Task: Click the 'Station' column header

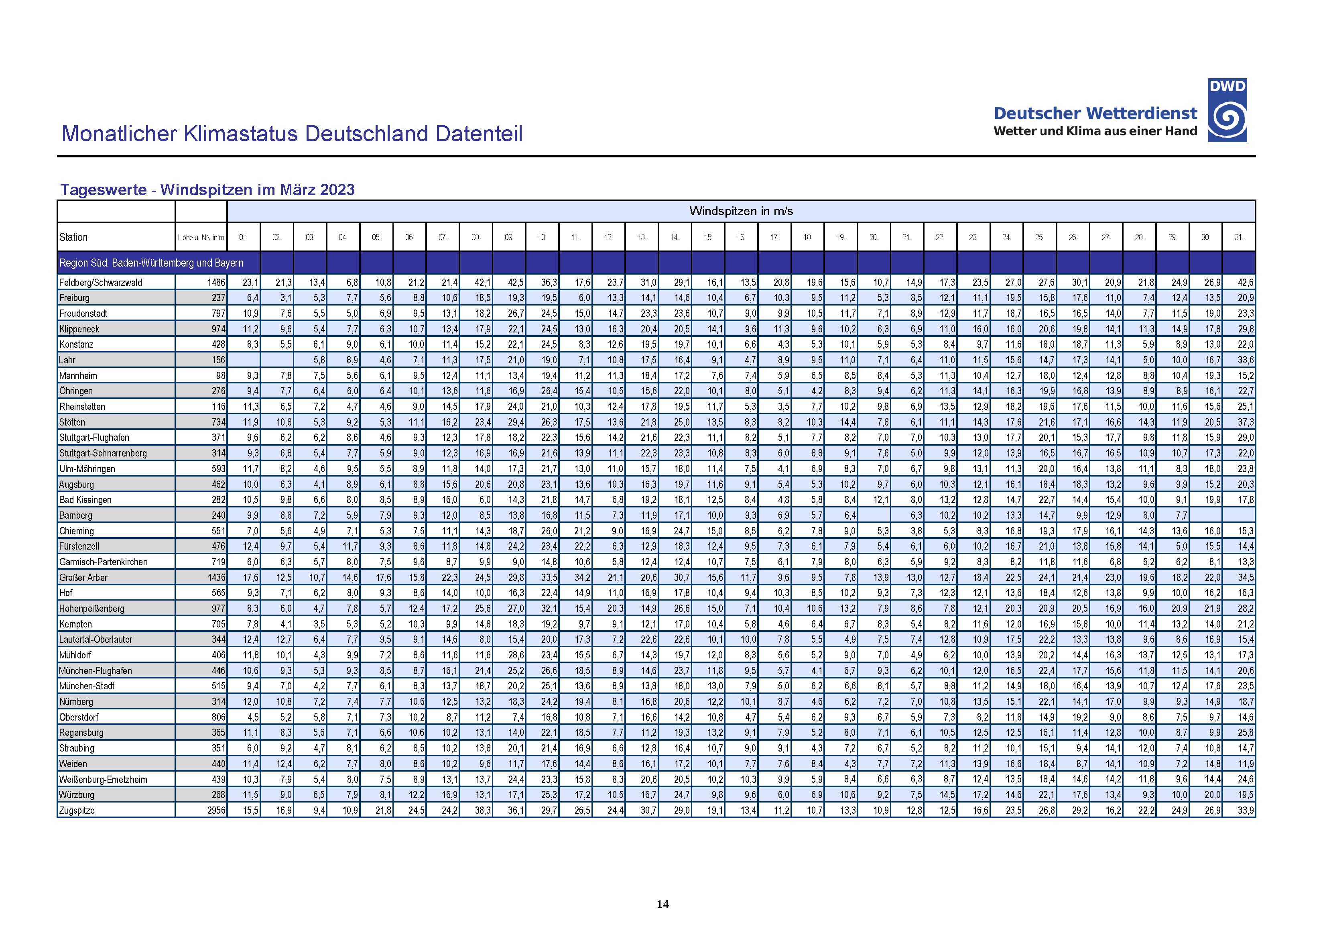Action: point(73,237)
